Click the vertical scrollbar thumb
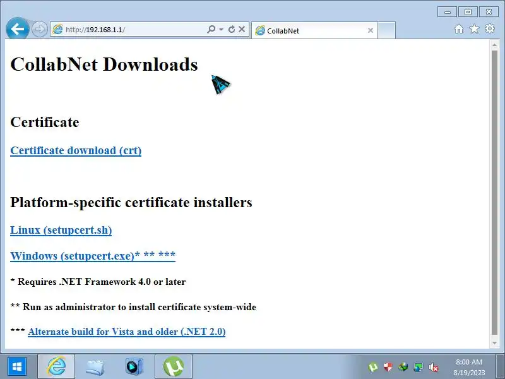This screenshot has width=505, height=379. (x=495, y=193)
